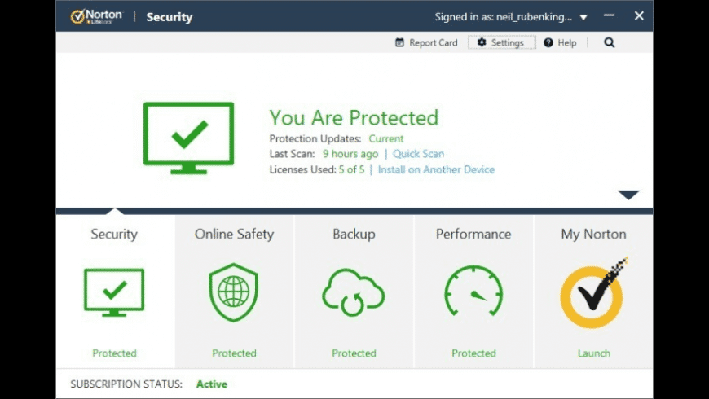The height and width of the screenshot is (399, 709).
Task: Open the Help menu
Action: [560, 43]
